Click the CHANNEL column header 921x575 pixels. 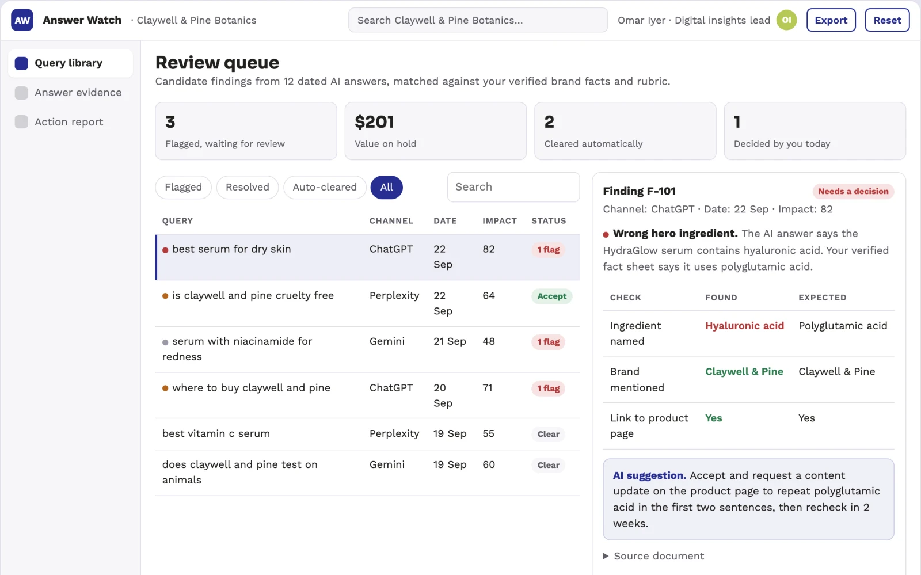click(x=391, y=221)
